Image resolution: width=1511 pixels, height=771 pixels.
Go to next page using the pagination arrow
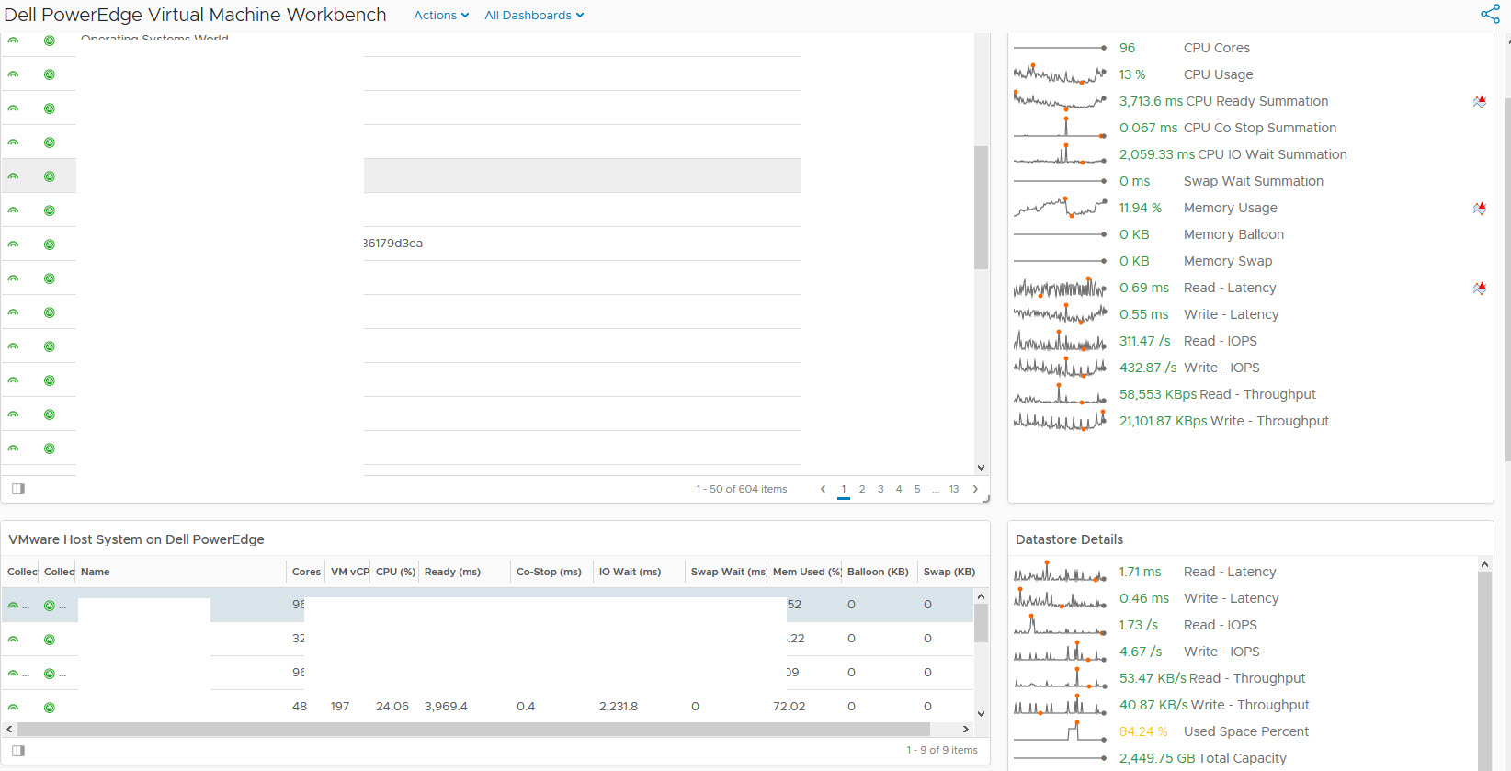975,489
